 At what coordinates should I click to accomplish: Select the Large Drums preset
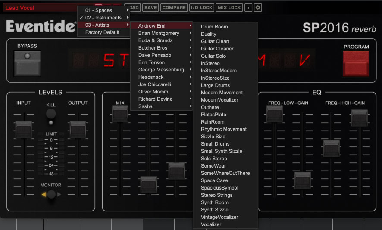225,85
